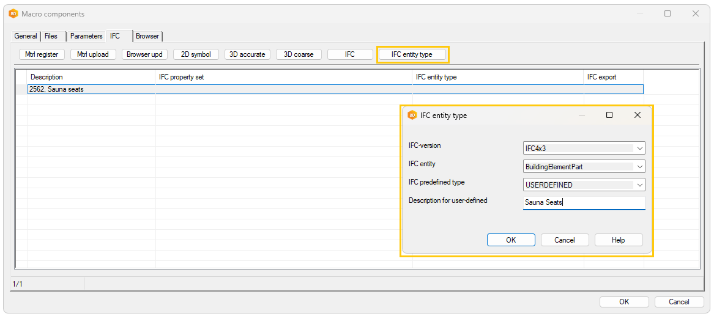Switch to the General tab

[x=26, y=36]
